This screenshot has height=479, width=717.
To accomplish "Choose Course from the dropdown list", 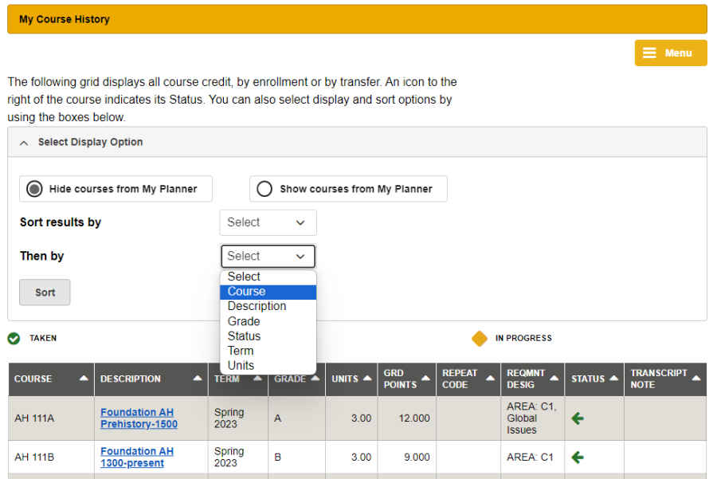I will (247, 292).
